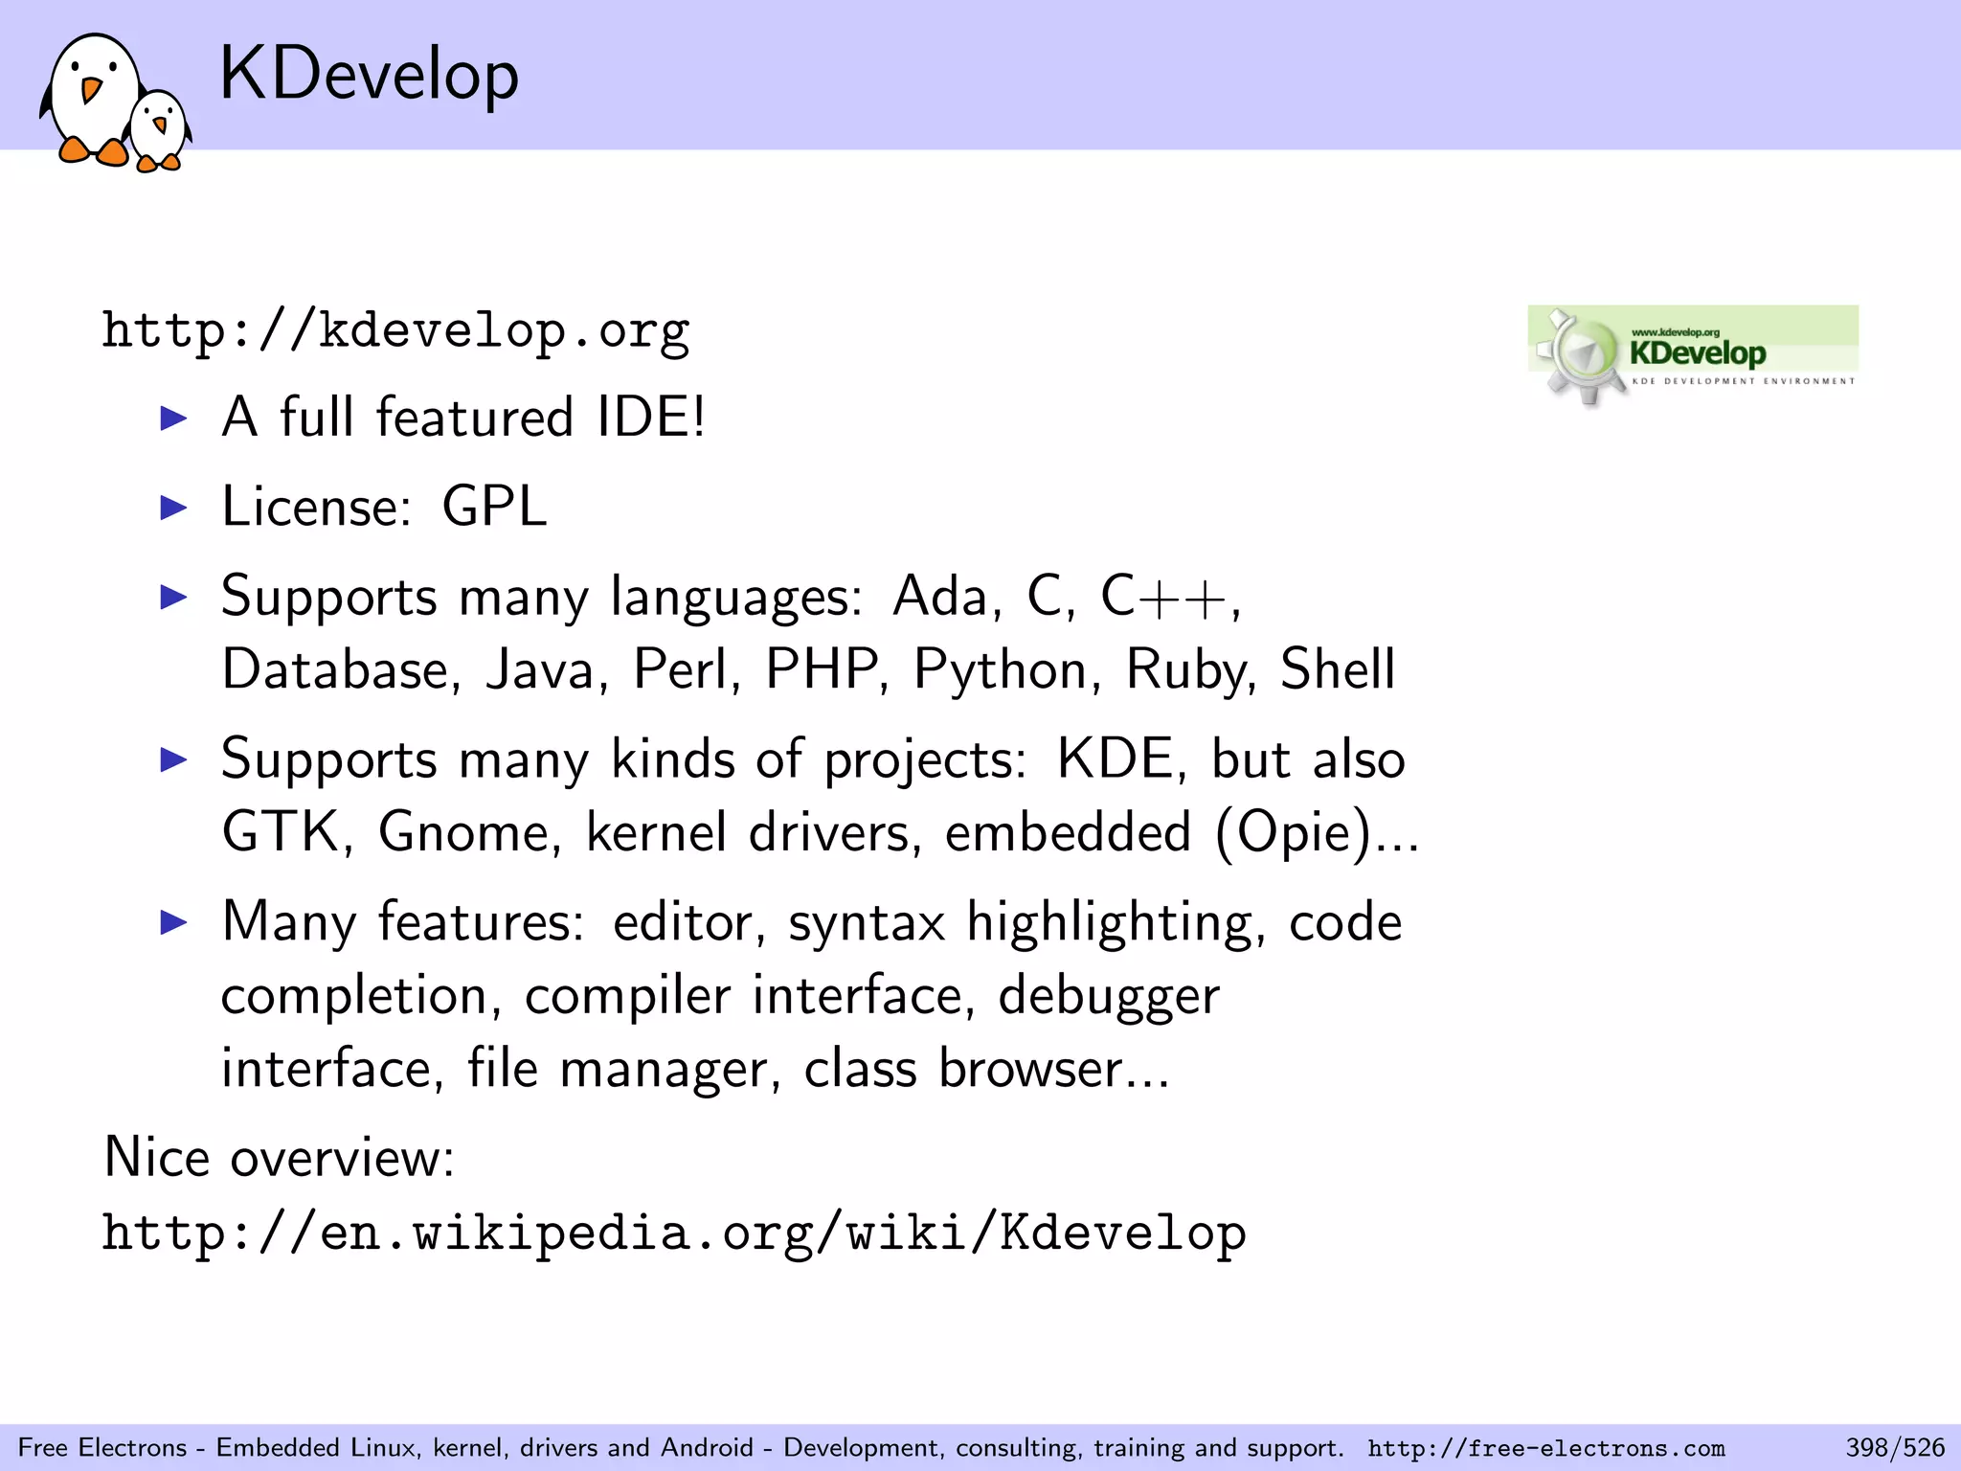
Task: Select the 'A full featured IDE!' bullet
Action: 463,418
